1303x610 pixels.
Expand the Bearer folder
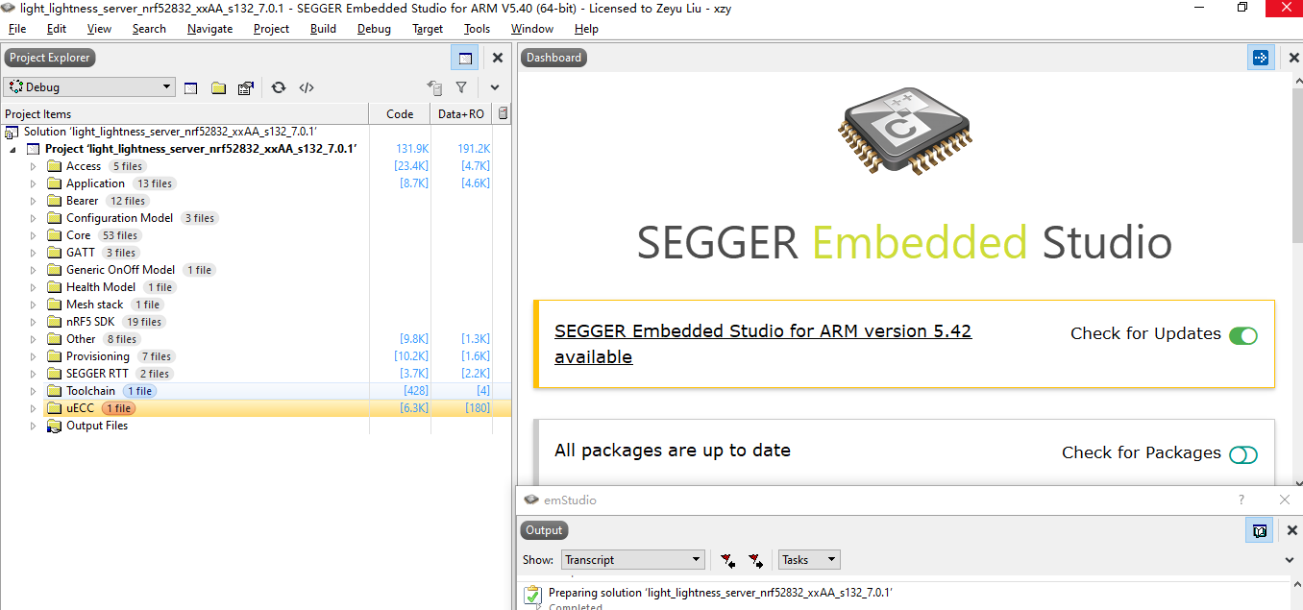33,201
